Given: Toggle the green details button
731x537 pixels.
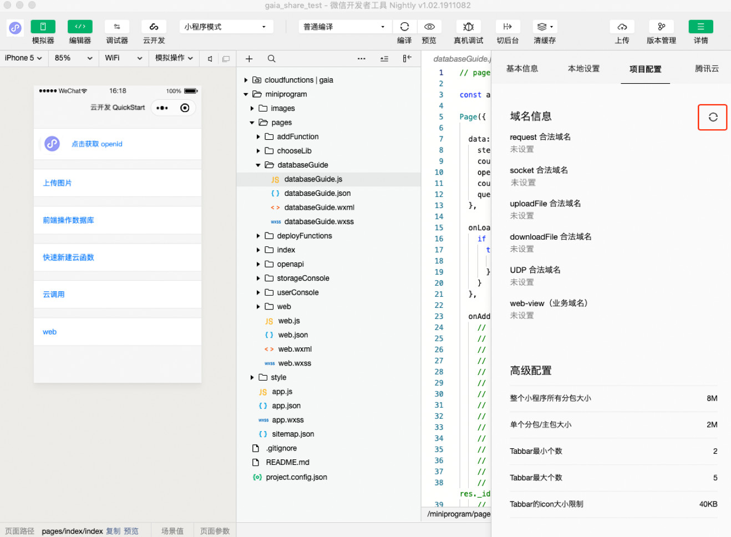Looking at the screenshot, I should click(701, 27).
